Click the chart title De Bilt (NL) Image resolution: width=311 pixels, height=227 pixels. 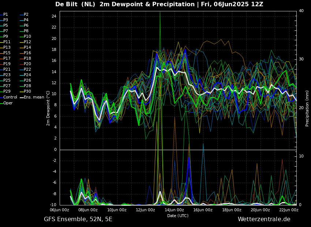[x=75, y=4]
